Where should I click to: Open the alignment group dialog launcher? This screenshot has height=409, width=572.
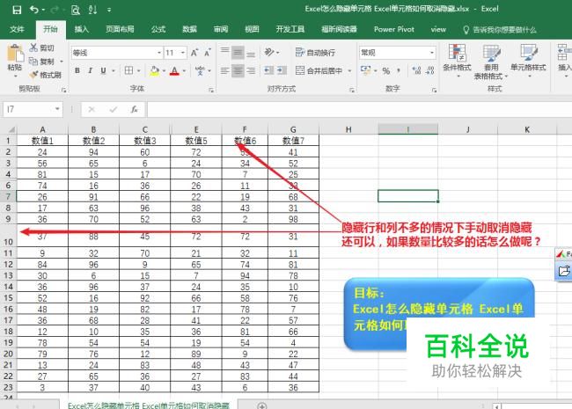352,90
